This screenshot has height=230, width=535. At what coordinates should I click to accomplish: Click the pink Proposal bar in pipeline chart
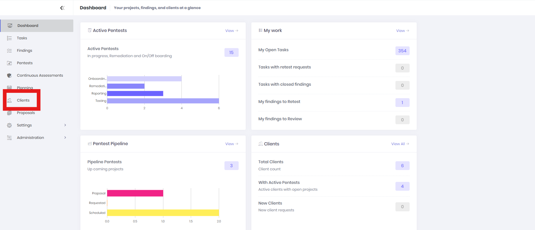135,193
